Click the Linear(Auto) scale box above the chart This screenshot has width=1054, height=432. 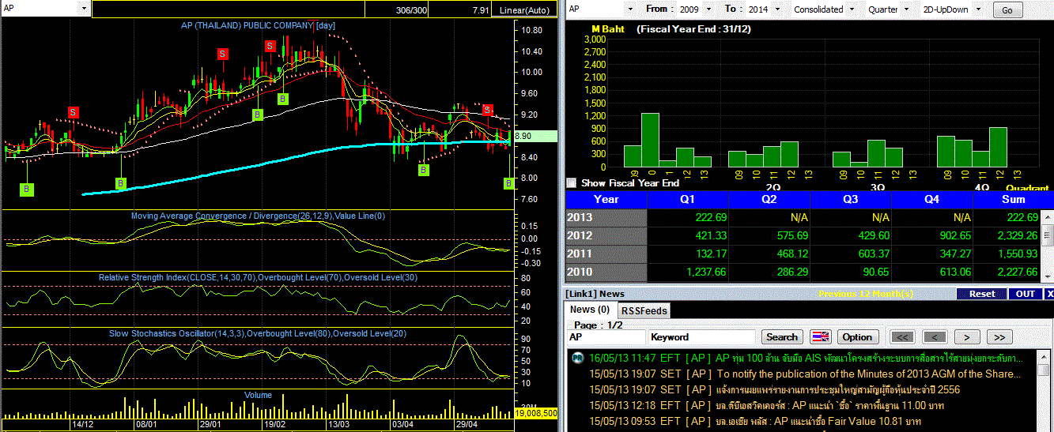pos(523,10)
